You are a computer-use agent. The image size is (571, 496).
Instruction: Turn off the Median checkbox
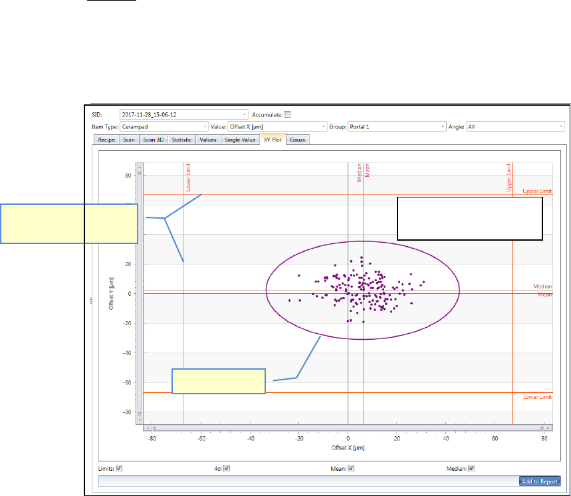tap(471, 468)
